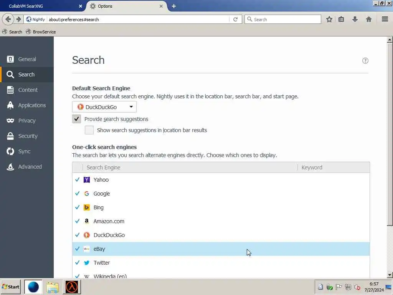This screenshot has width=393, height=295.
Task: Uncheck the Twitter one-click engine
Action: coord(77,263)
